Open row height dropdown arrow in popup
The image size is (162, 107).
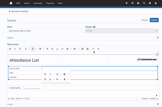pos(53,74)
